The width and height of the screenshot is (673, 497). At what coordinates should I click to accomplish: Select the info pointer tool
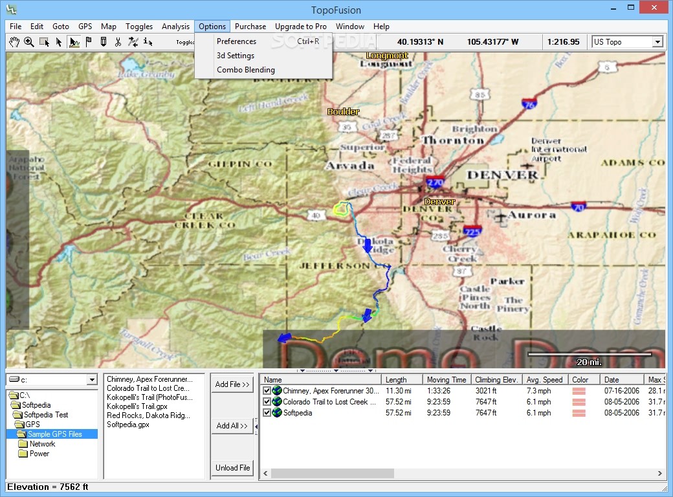pyautogui.click(x=148, y=41)
